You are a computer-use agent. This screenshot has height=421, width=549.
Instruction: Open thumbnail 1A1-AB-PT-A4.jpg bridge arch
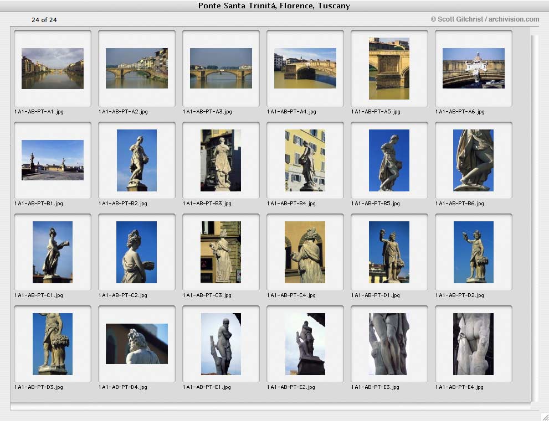305,68
